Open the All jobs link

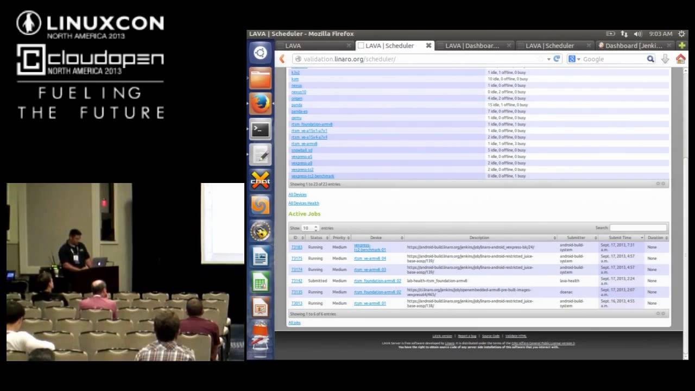294,323
